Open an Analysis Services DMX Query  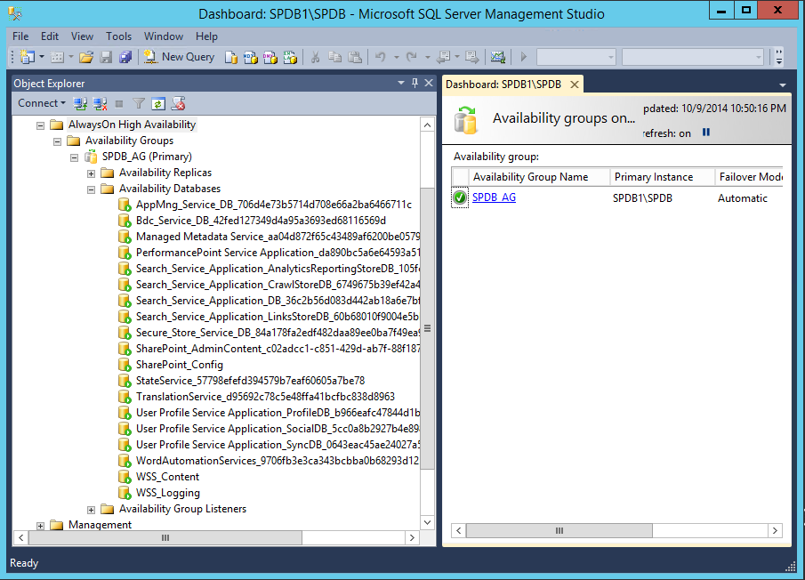pyautogui.click(x=270, y=57)
